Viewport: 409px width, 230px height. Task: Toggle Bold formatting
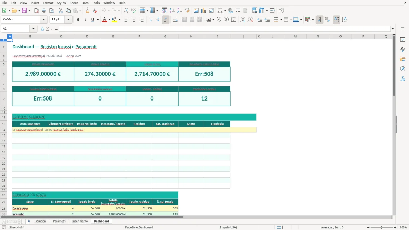(78, 20)
